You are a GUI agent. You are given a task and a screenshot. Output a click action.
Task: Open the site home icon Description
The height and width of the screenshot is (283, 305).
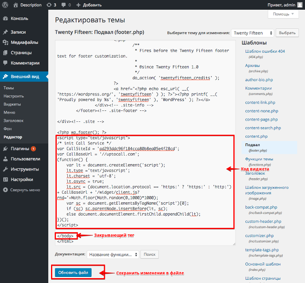[x=15, y=5]
